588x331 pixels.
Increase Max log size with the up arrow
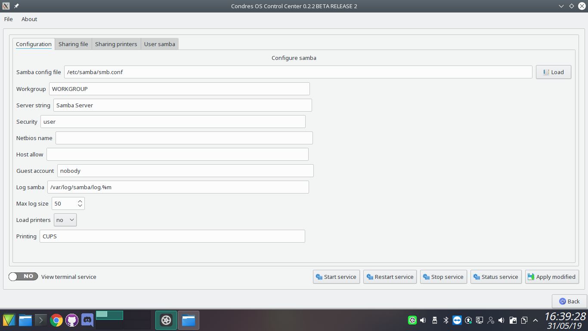click(x=80, y=201)
